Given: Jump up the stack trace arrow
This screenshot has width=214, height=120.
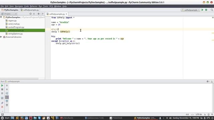Looking at the screenshot, I should point(7,86).
